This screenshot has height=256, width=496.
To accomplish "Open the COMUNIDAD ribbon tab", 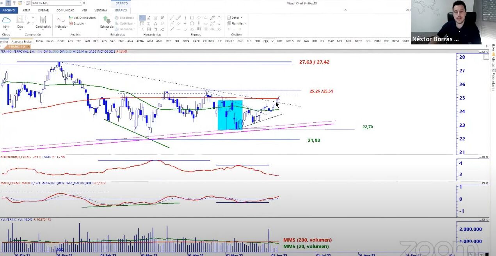I will click(65, 11).
